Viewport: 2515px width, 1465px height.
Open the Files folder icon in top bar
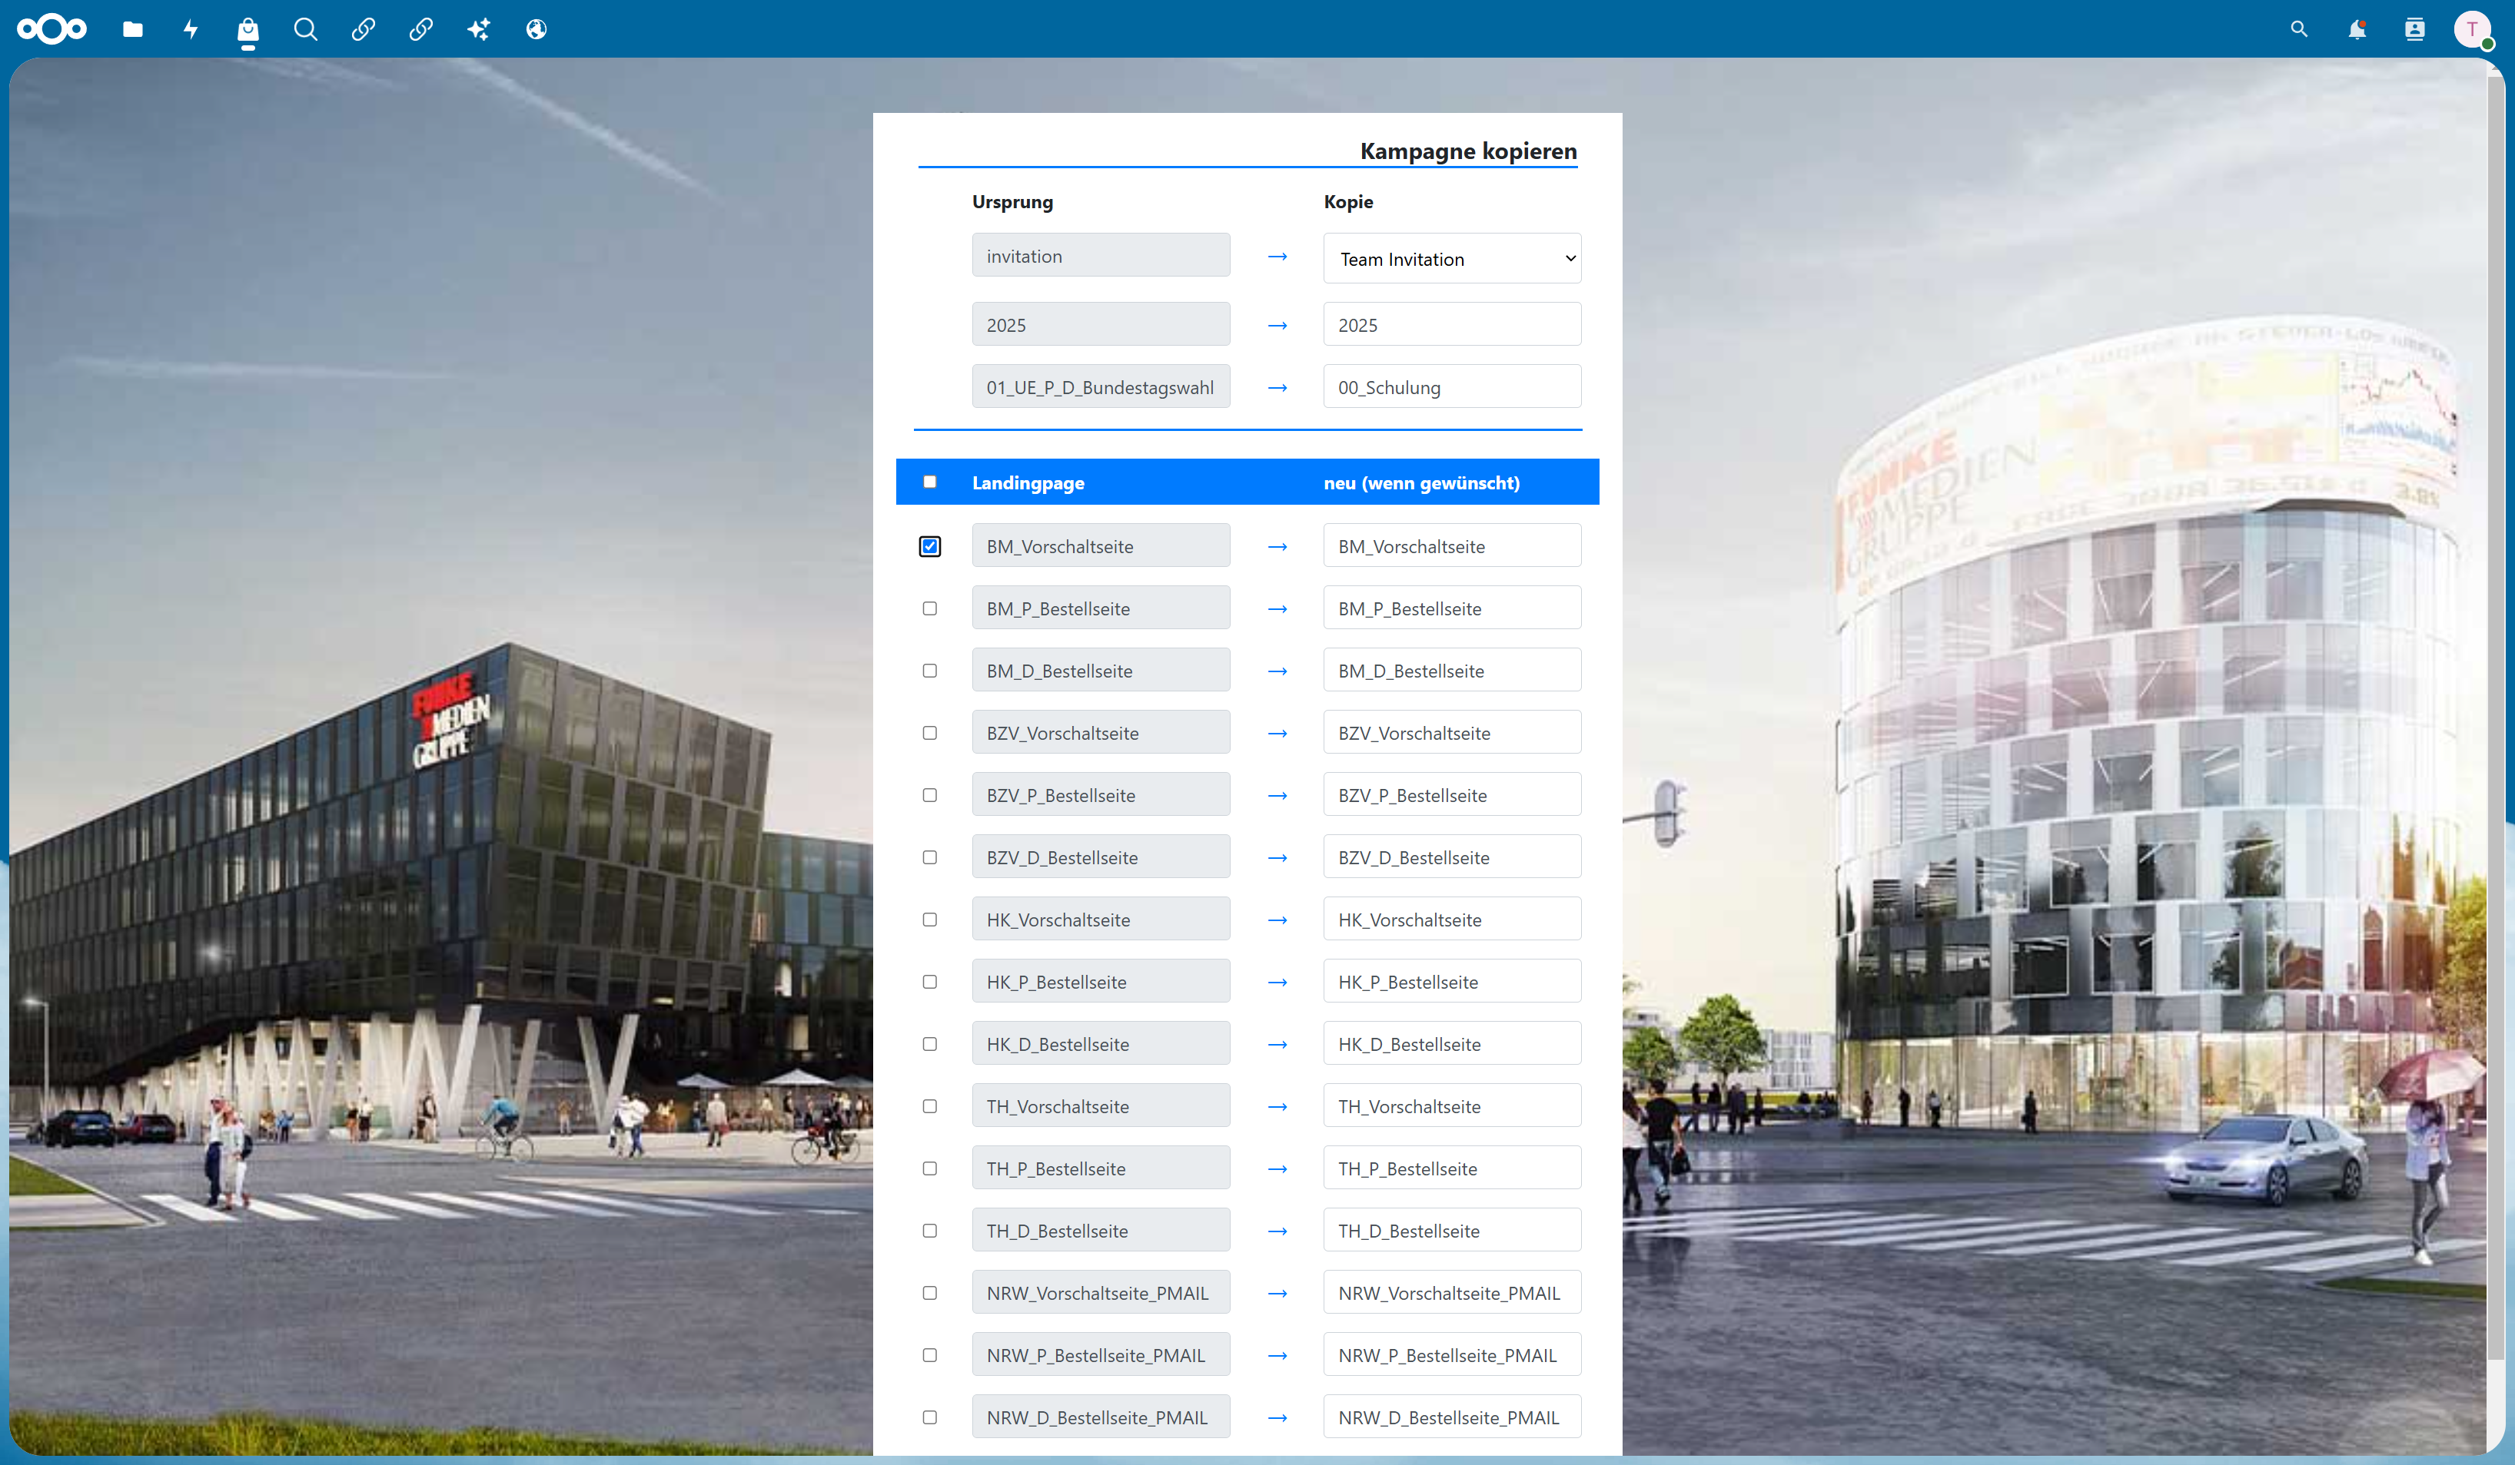[133, 29]
